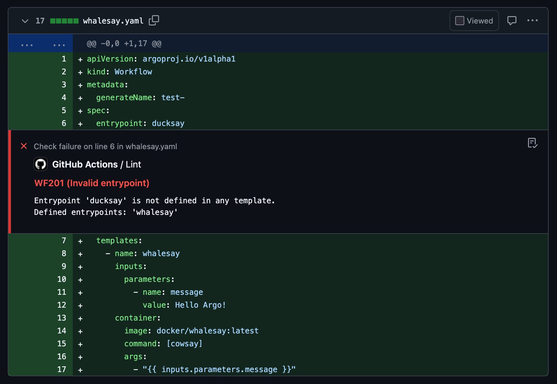
Task: Click the whalesay.yaml file name
Action: point(113,21)
